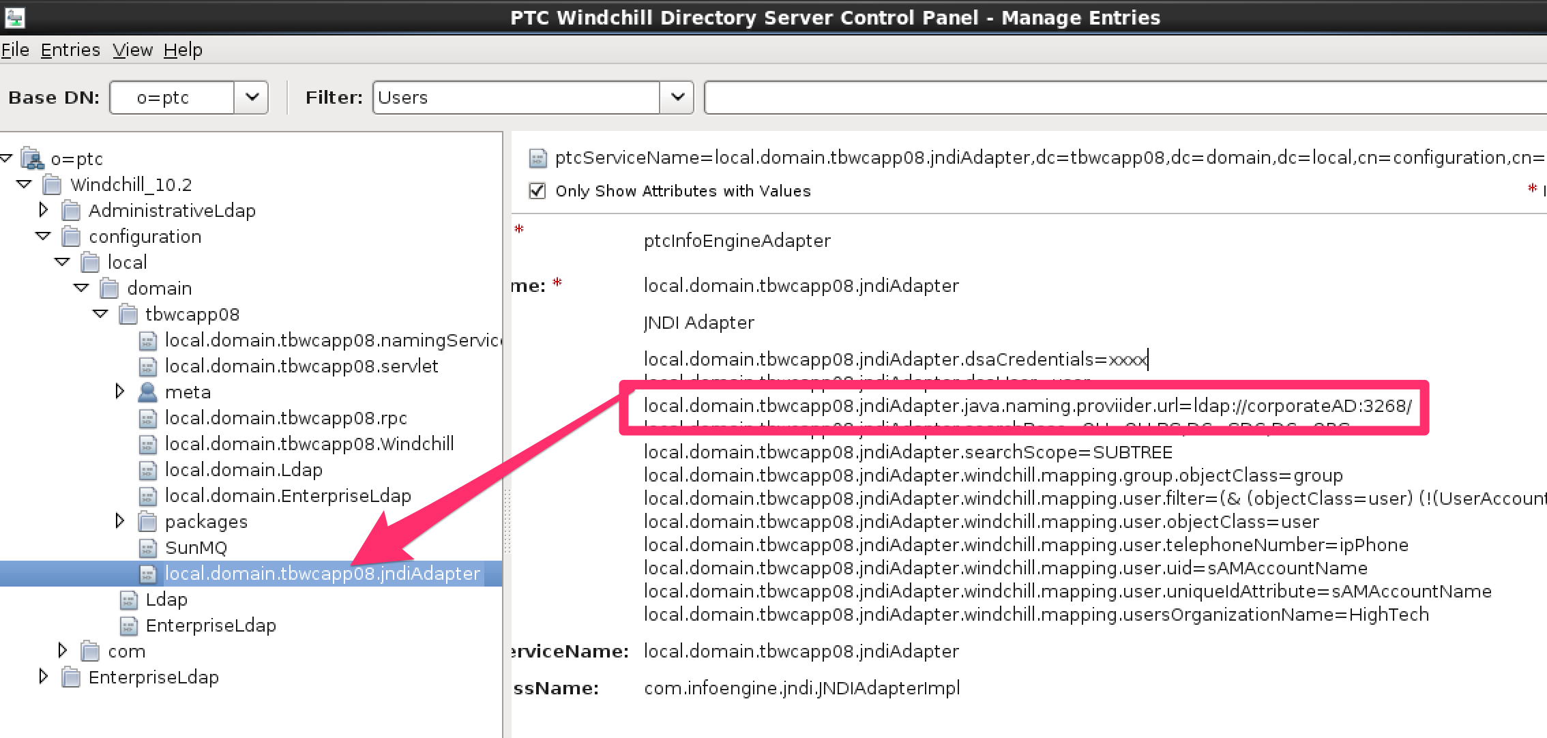Click the tbwcapp08 folder icon
Image resolution: width=1547 pixels, height=738 pixels.
pyautogui.click(x=128, y=314)
